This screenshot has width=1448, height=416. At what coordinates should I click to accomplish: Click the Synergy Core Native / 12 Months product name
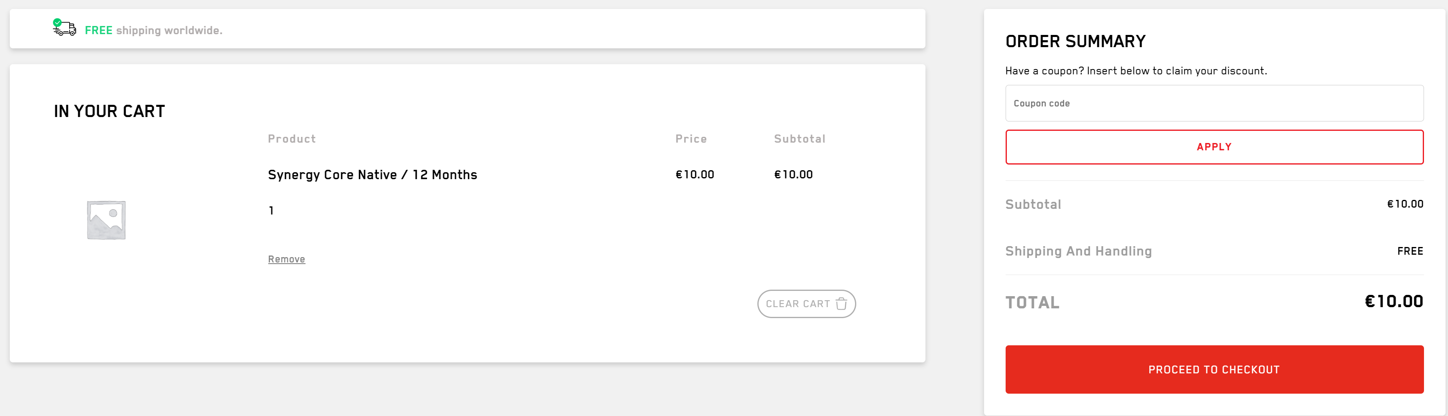pyautogui.click(x=372, y=175)
